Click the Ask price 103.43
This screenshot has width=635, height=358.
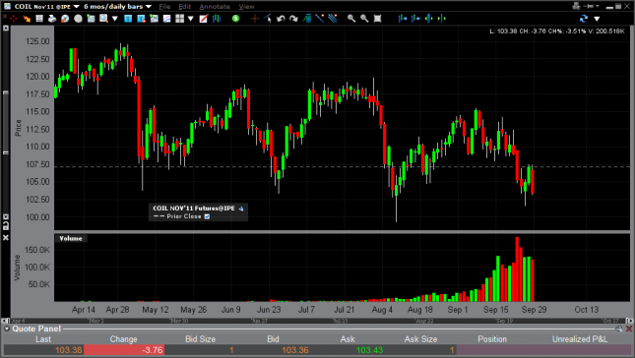click(x=369, y=350)
